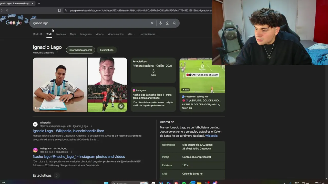Open Google Lens image search icon
Image resolution: width=328 pixels, height=184 pixels.
pyautogui.click(x=168, y=23)
